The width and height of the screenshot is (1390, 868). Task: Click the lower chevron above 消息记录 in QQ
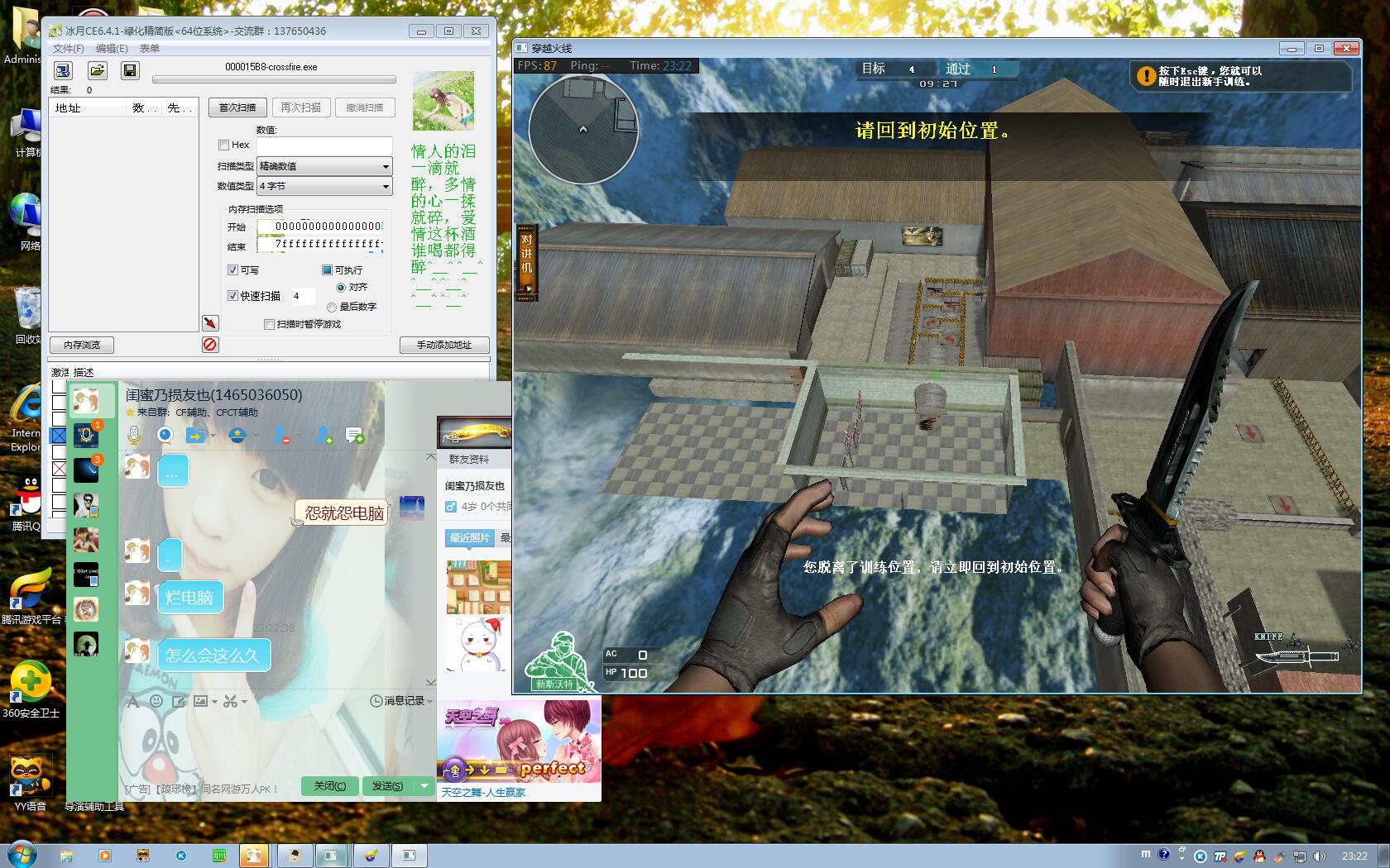point(430,682)
